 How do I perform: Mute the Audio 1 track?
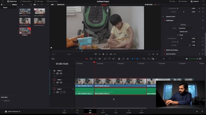[x=64, y=92]
